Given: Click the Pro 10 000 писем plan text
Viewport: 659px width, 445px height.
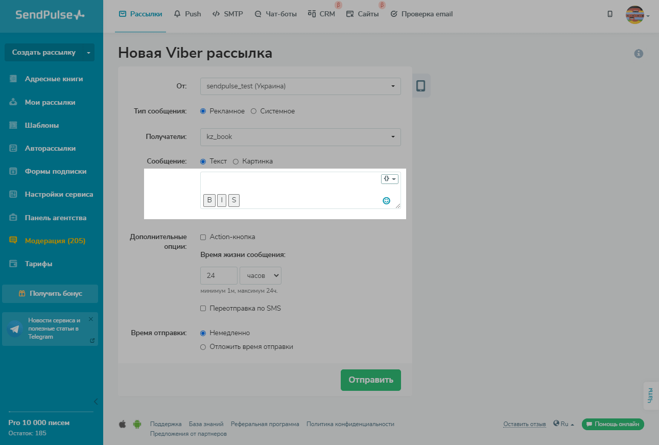Looking at the screenshot, I should click(39, 423).
